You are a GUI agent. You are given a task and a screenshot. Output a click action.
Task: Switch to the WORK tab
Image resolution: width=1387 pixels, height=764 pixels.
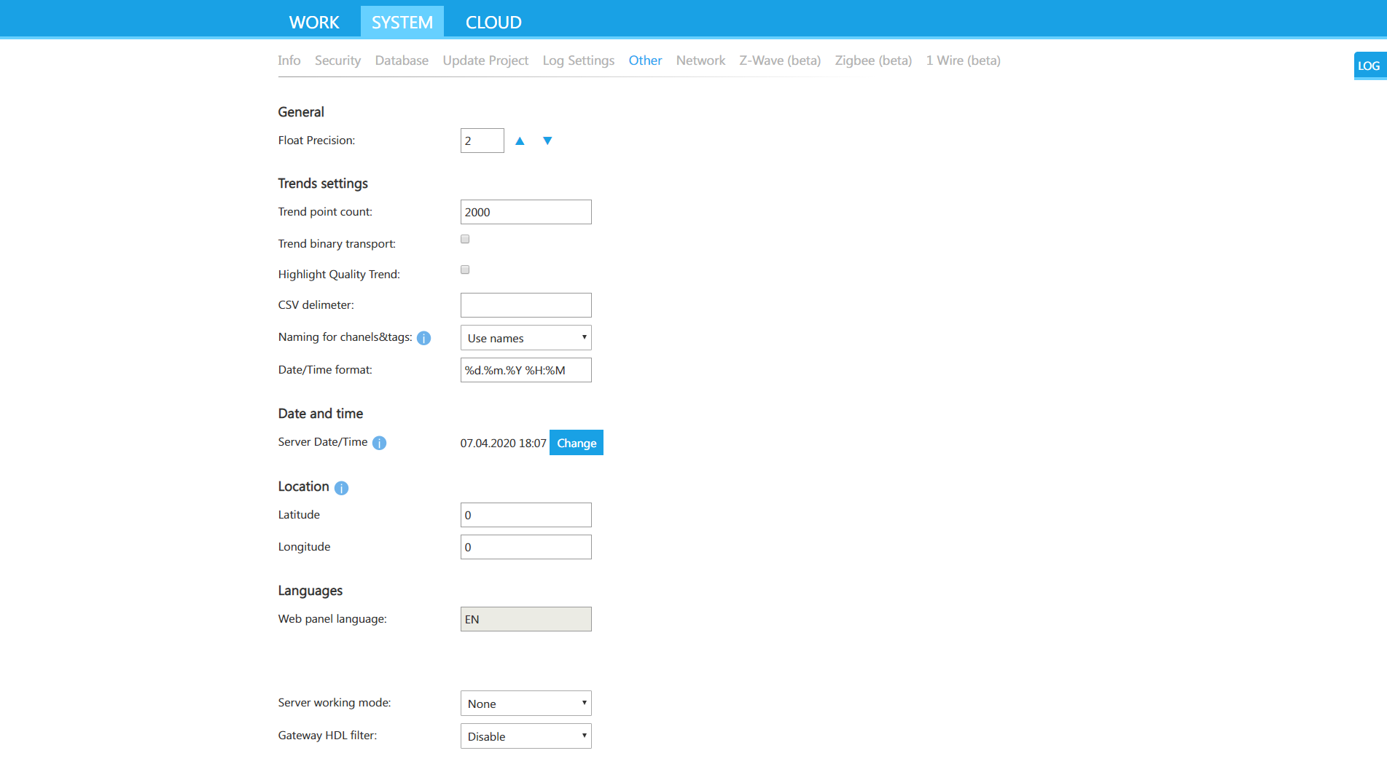pos(314,23)
